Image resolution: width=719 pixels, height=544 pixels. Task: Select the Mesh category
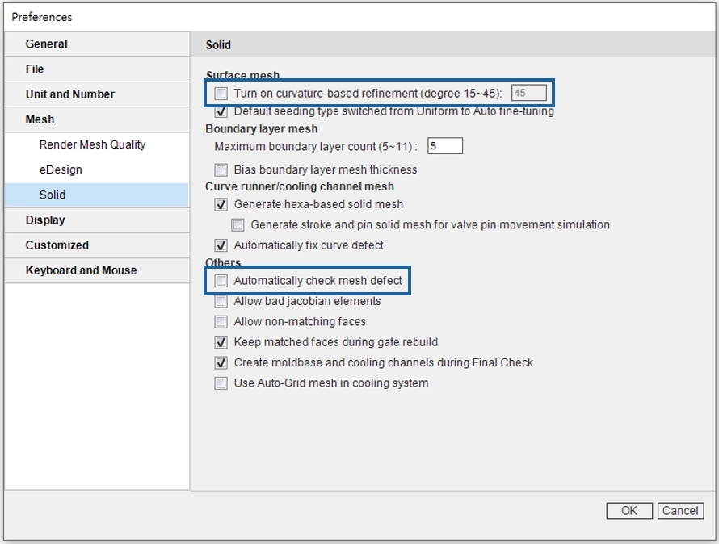[40, 119]
